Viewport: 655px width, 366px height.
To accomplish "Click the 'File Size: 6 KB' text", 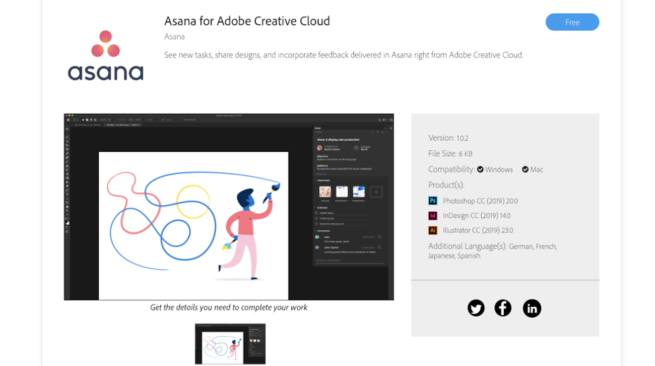I will (x=450, y=153).
